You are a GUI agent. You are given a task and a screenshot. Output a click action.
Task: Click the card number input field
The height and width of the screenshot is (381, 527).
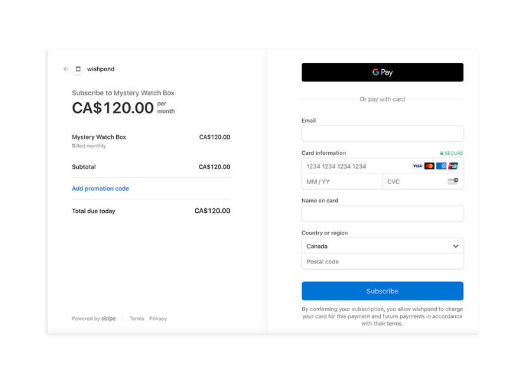[356, 166]
